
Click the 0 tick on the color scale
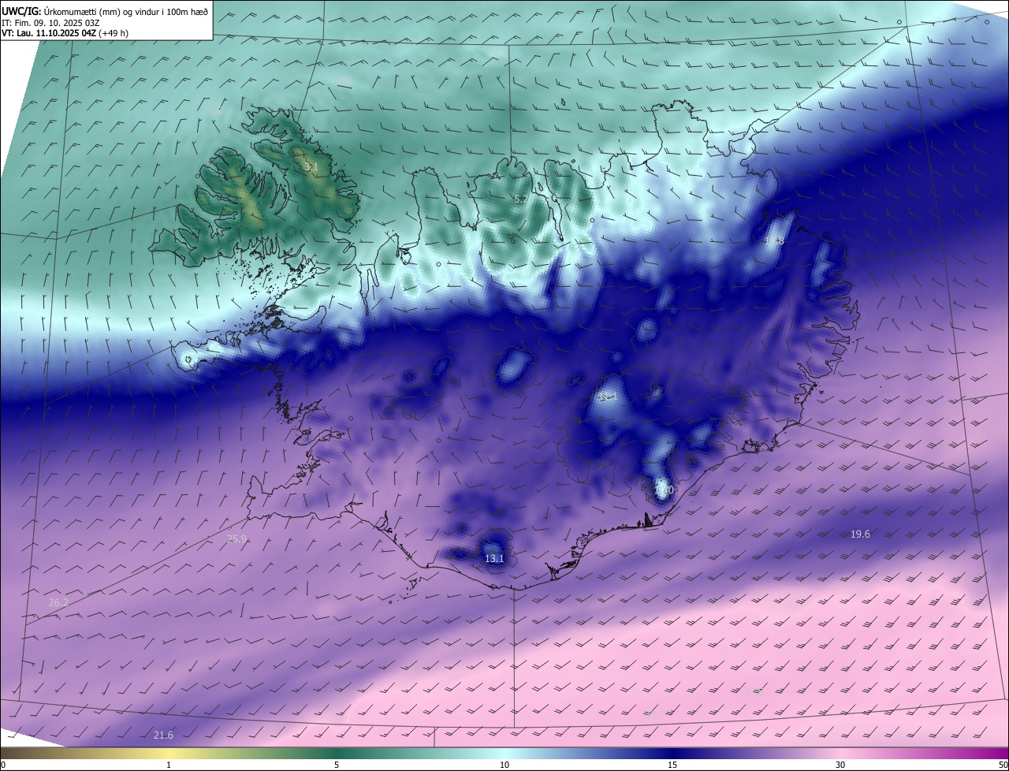3,765
